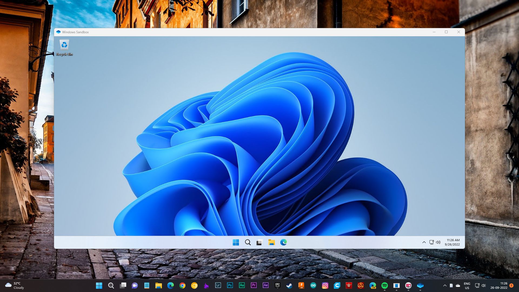Launch Photoshop from the host taskbar

point(230,285)
